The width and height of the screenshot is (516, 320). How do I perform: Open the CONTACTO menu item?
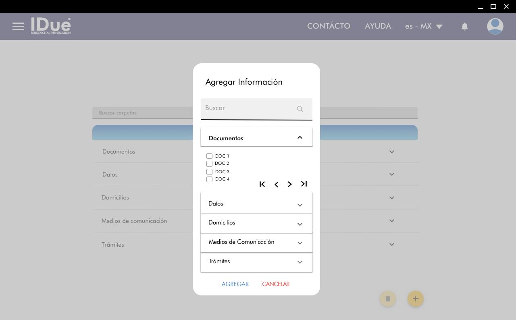pos(329,26)
